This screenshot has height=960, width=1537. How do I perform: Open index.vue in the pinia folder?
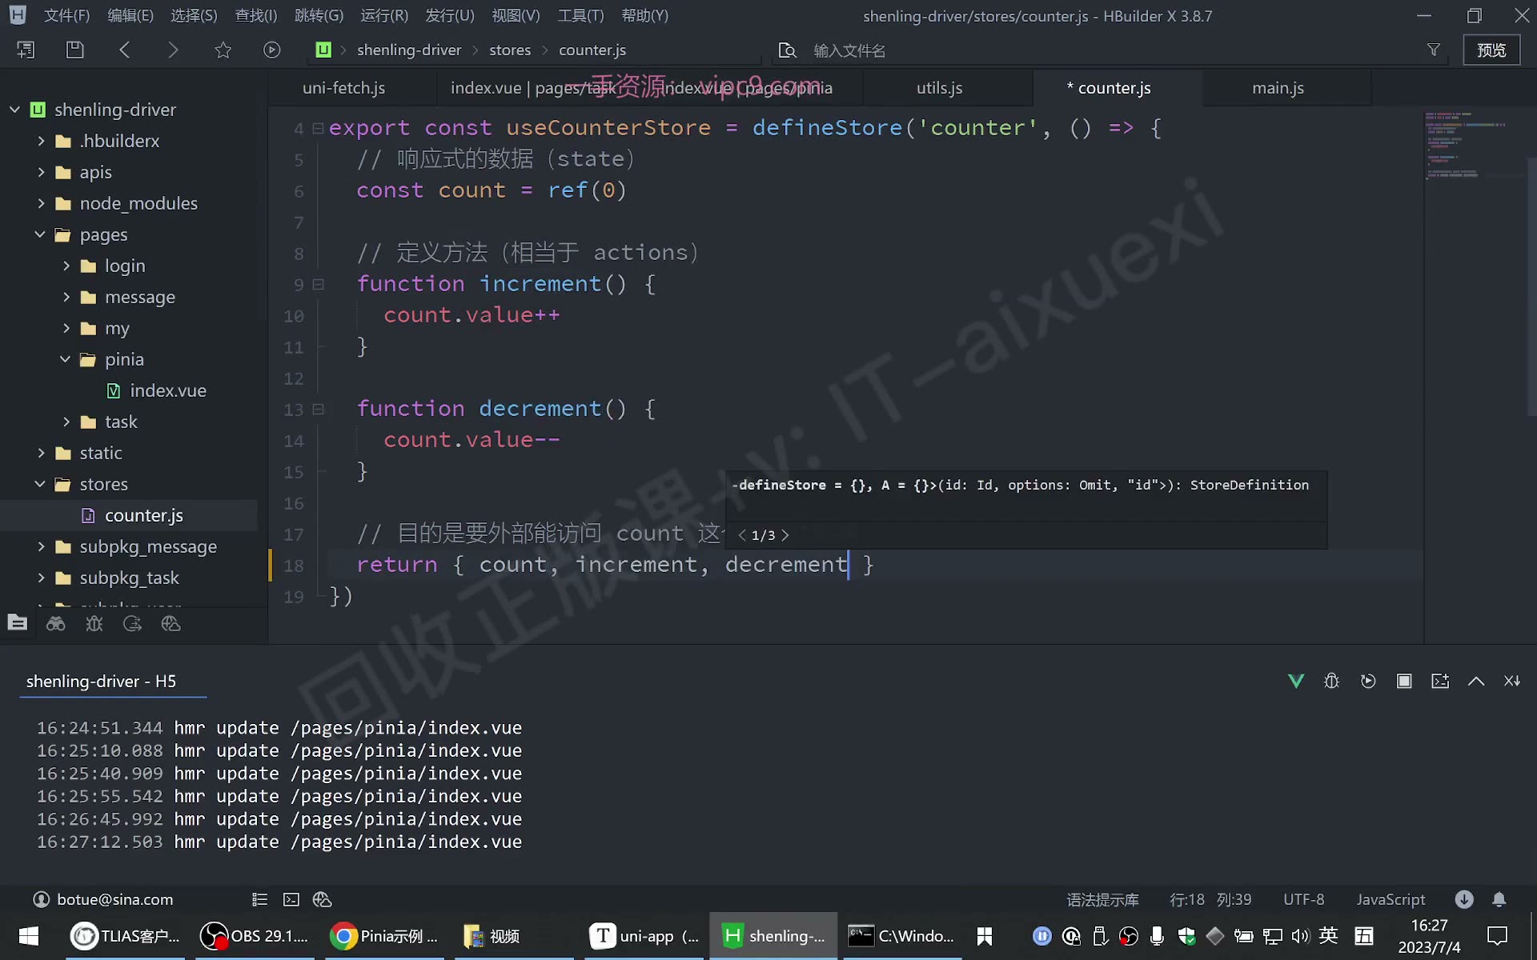[x=168, y=390]
